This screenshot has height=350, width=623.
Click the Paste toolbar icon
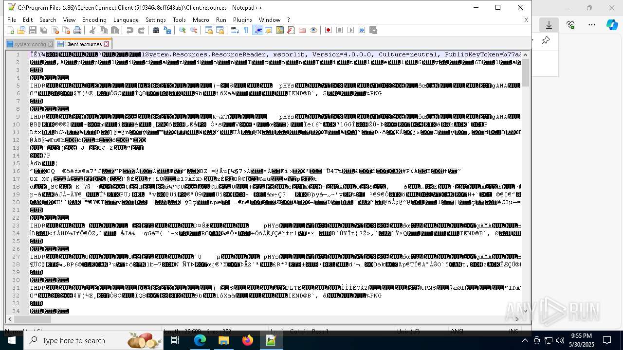pos(115,30)
